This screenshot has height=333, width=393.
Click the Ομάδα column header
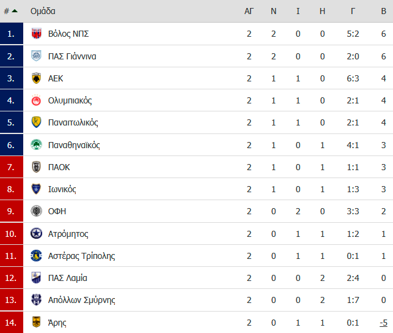(43, 11)
